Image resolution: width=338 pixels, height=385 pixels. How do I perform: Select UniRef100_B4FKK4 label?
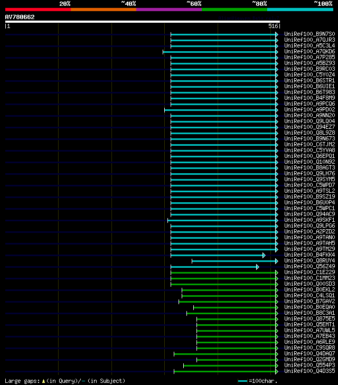pos(309,255)
